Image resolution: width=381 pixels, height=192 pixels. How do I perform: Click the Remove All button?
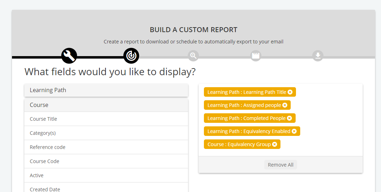(281, 165)
